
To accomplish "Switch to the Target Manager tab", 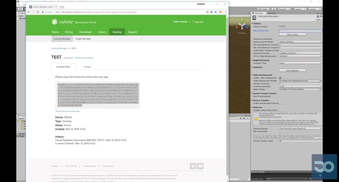I will 83,39.
